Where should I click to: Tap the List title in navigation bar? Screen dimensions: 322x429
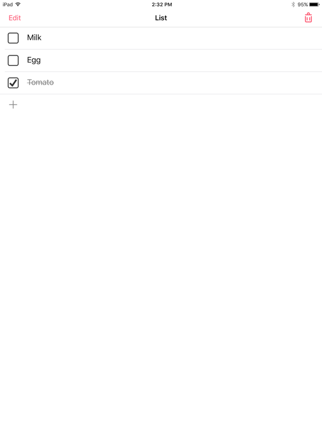pyautogui.click(x=161, y=18)
